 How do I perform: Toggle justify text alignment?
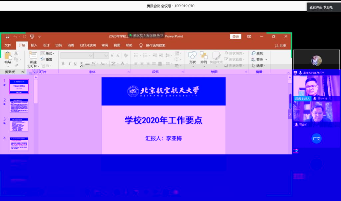[154, 64]
